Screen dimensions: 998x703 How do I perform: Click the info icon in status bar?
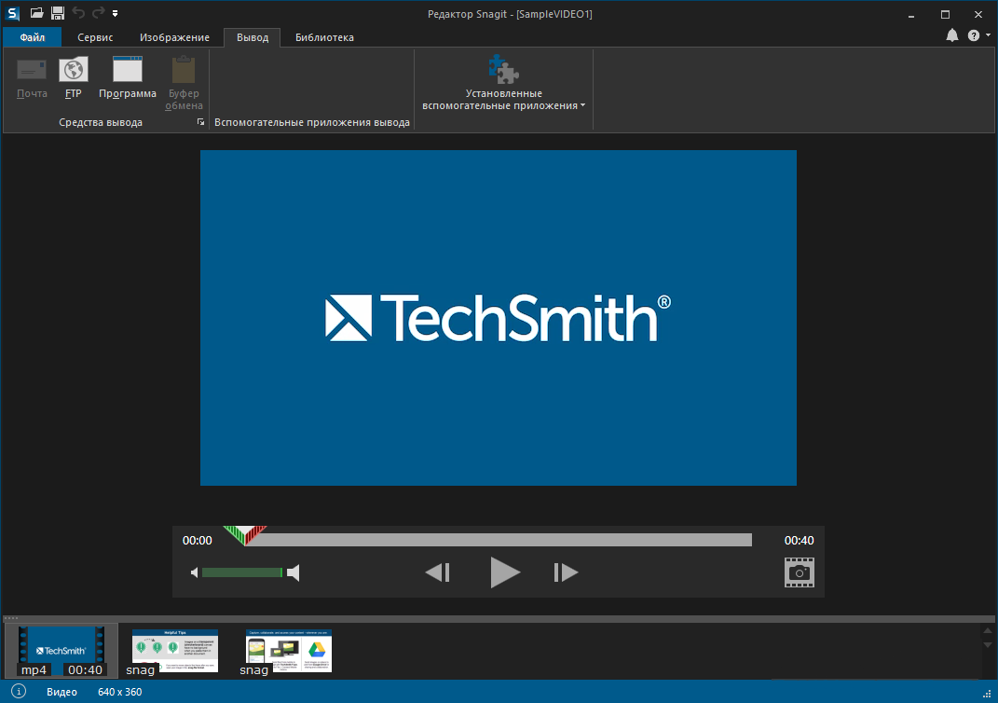19,692
